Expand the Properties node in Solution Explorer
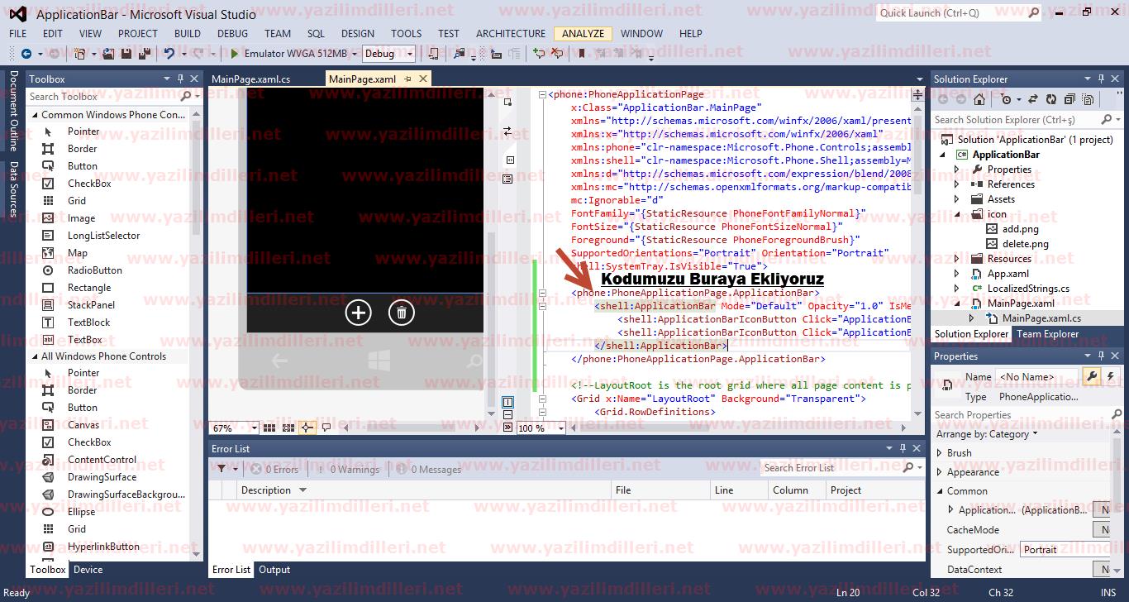Viewport: 1129px width, 602px height. click(957, 170)
